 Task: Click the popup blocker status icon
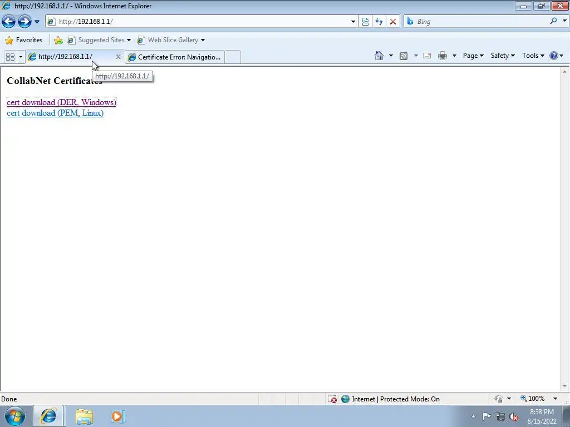coord(332,399)
